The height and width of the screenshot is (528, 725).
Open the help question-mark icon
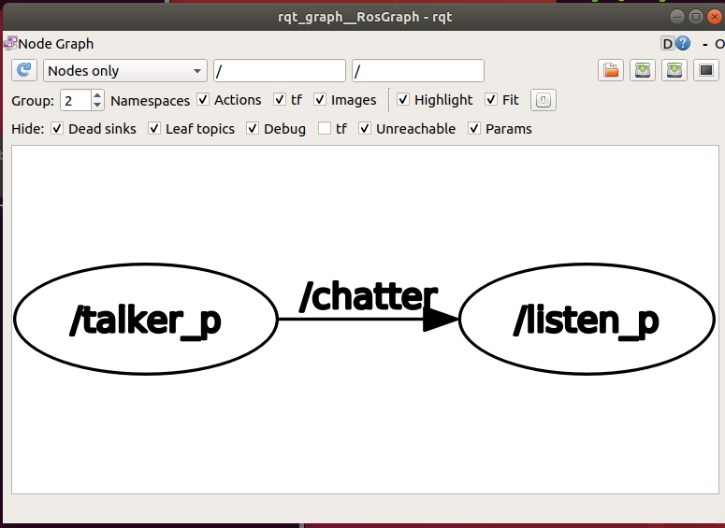click(683, 43)
